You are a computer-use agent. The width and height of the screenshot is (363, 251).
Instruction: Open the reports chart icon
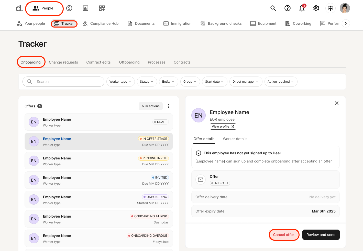tap(85, 8)
